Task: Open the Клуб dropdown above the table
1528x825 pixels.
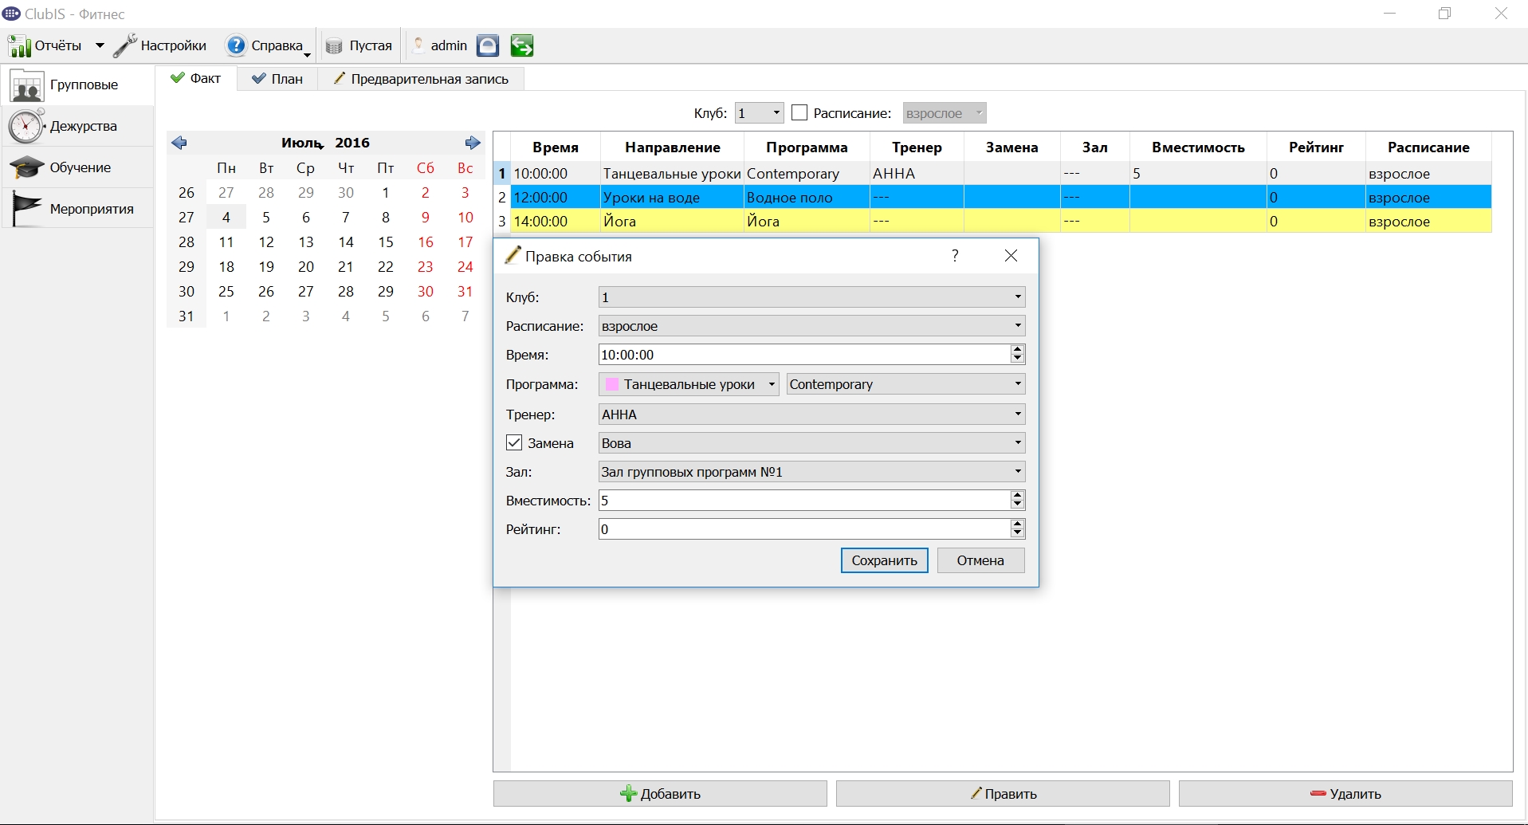Action: (x=759, y=113)
